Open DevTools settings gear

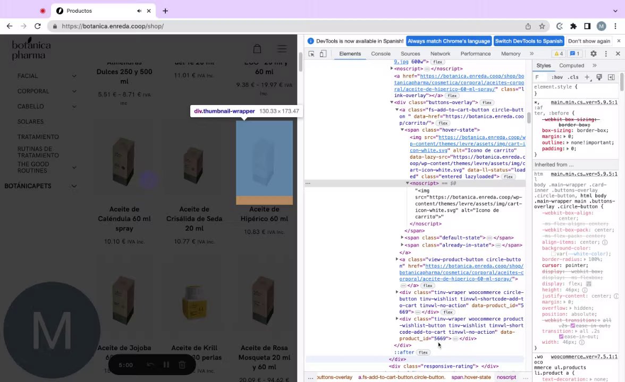(x=594, y=54)
